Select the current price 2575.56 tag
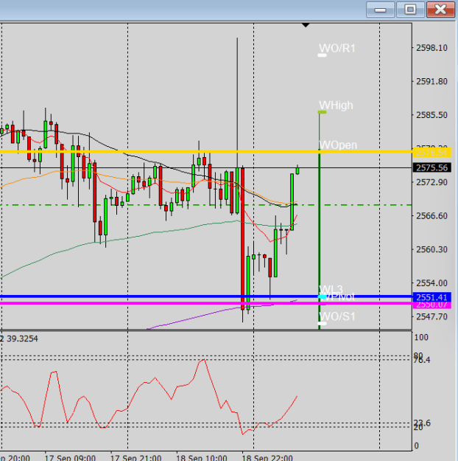The height and width of the screenshot is (461, 458). click(x=432, y=168)
